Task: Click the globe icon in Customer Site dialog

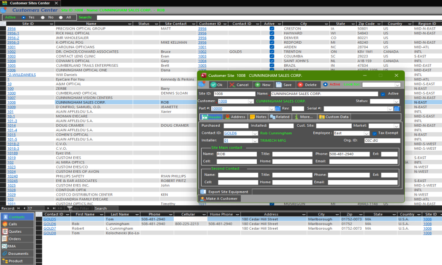Action: point(202,84)
